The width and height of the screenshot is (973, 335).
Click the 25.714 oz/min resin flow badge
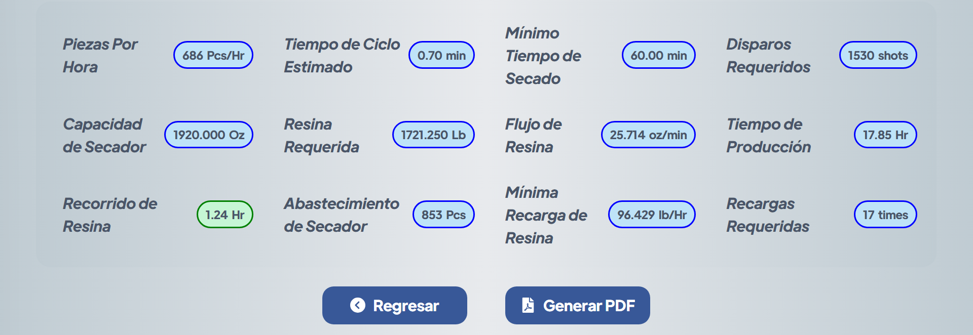pos(648,135)
